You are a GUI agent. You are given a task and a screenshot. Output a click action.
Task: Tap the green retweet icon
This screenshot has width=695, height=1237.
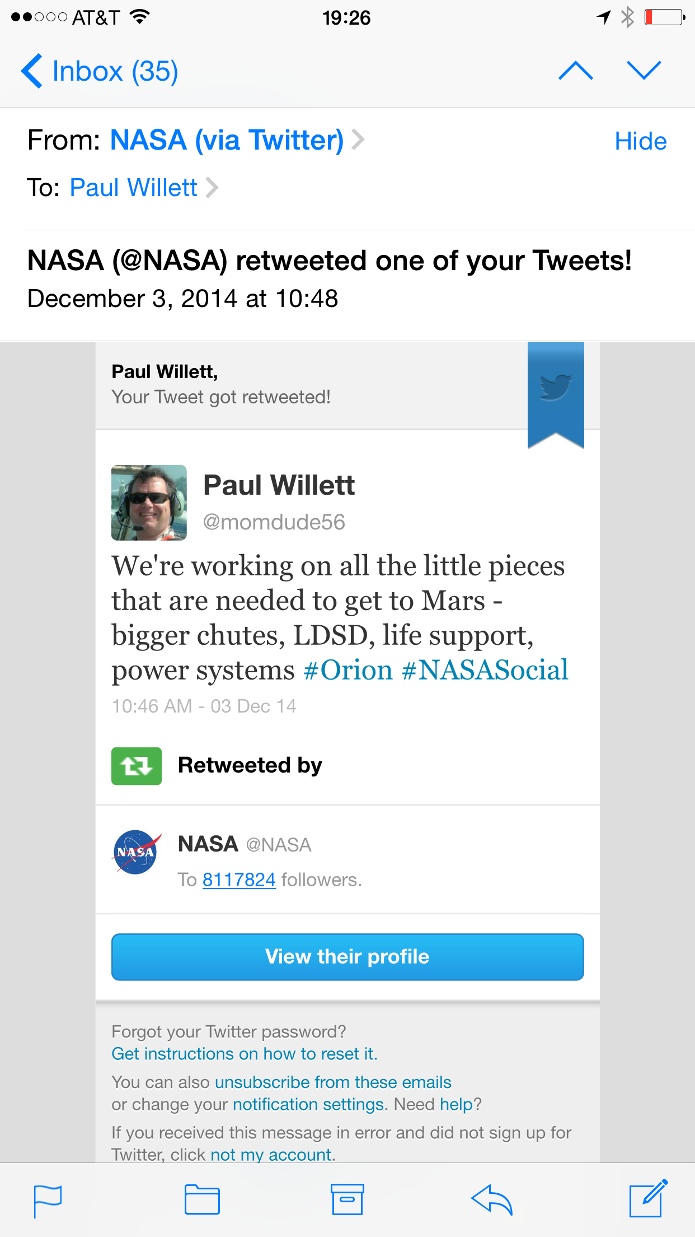click(x=137, y=766)
